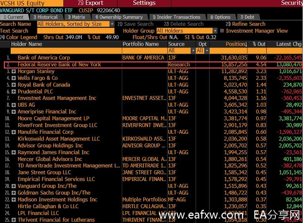
Task: Focus the Text Search input field
Action: [75, 31]
